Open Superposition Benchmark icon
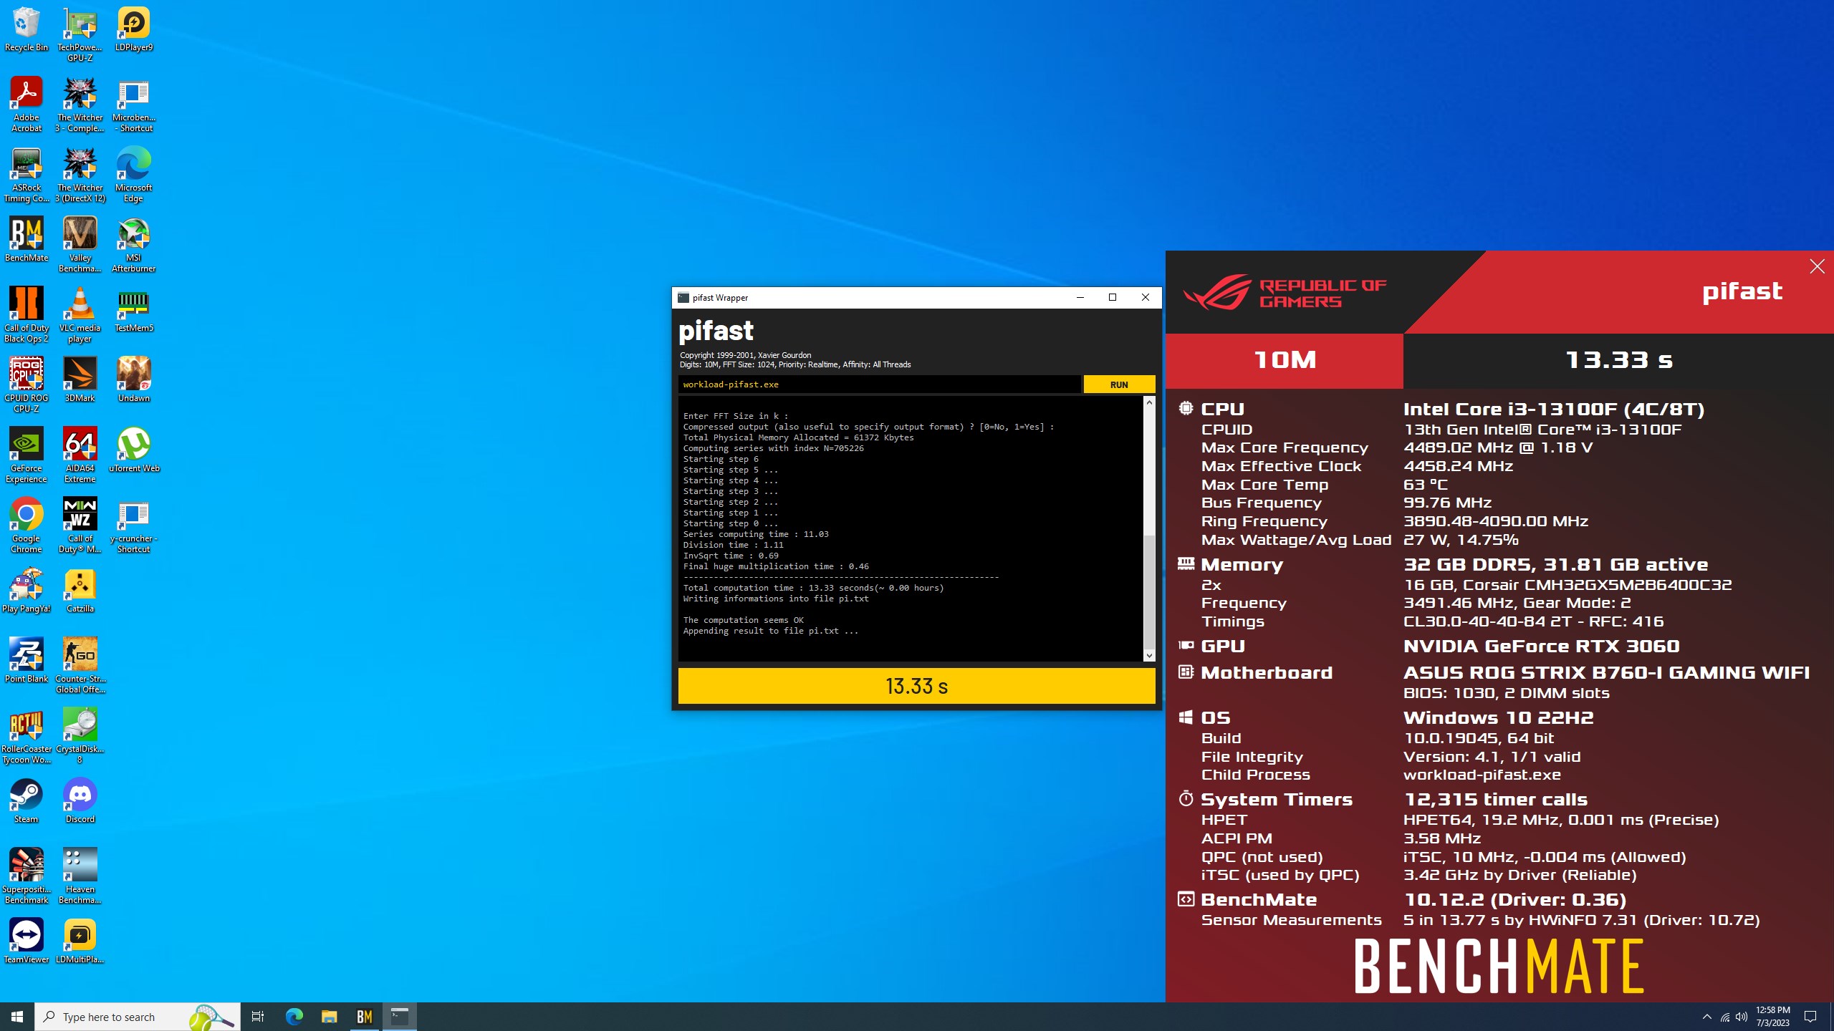Screen dimensions: 1834x1031 27,876
